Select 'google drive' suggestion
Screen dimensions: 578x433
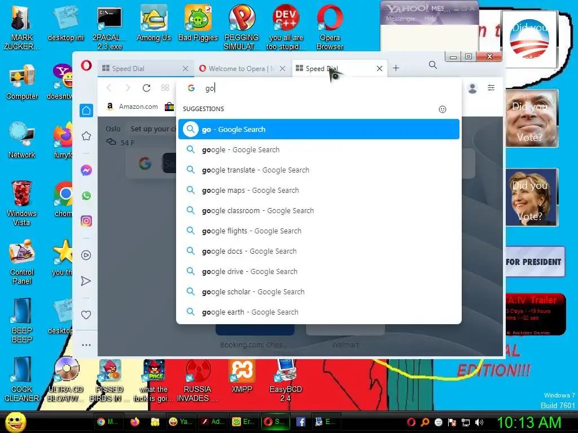click(319, 271)
